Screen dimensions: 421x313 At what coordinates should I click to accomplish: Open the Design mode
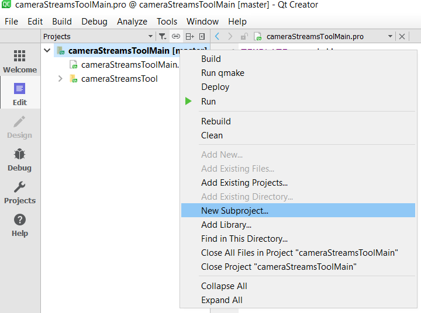20,127
